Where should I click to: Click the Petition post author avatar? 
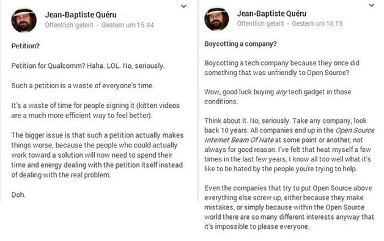24,20
